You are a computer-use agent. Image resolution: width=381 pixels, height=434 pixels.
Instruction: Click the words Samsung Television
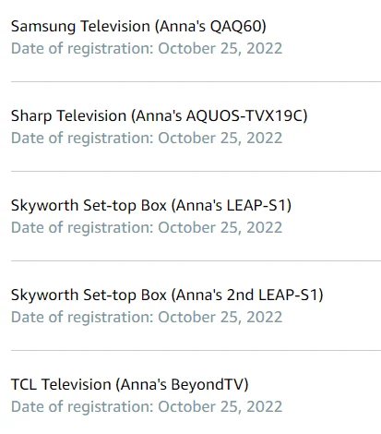80,26
